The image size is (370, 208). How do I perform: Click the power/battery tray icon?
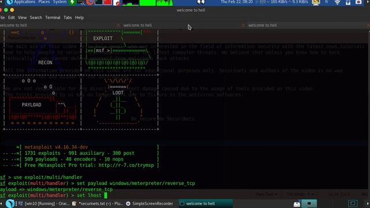click(x=348, y=2)
